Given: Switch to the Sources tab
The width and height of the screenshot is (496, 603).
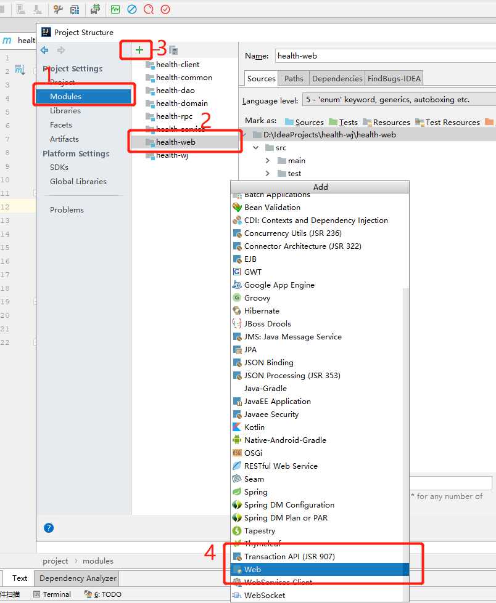Looking at the screenshot, I should [261, 78].
